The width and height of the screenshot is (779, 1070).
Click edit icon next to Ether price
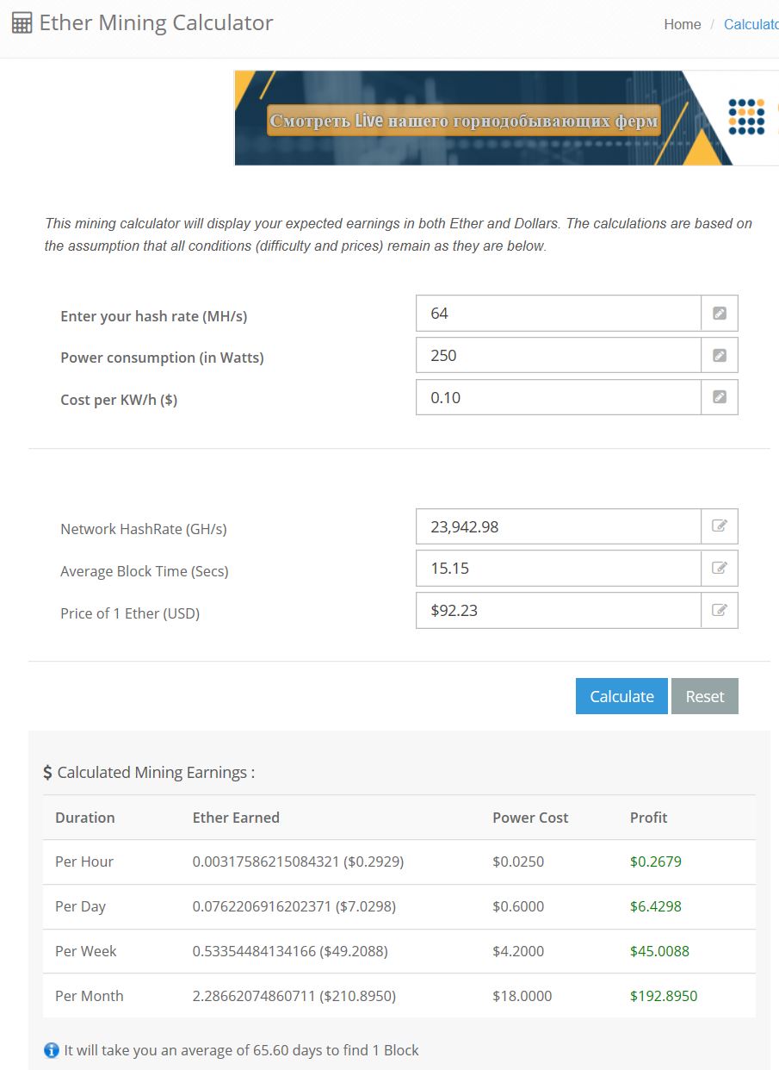click(x=720, y=610)
